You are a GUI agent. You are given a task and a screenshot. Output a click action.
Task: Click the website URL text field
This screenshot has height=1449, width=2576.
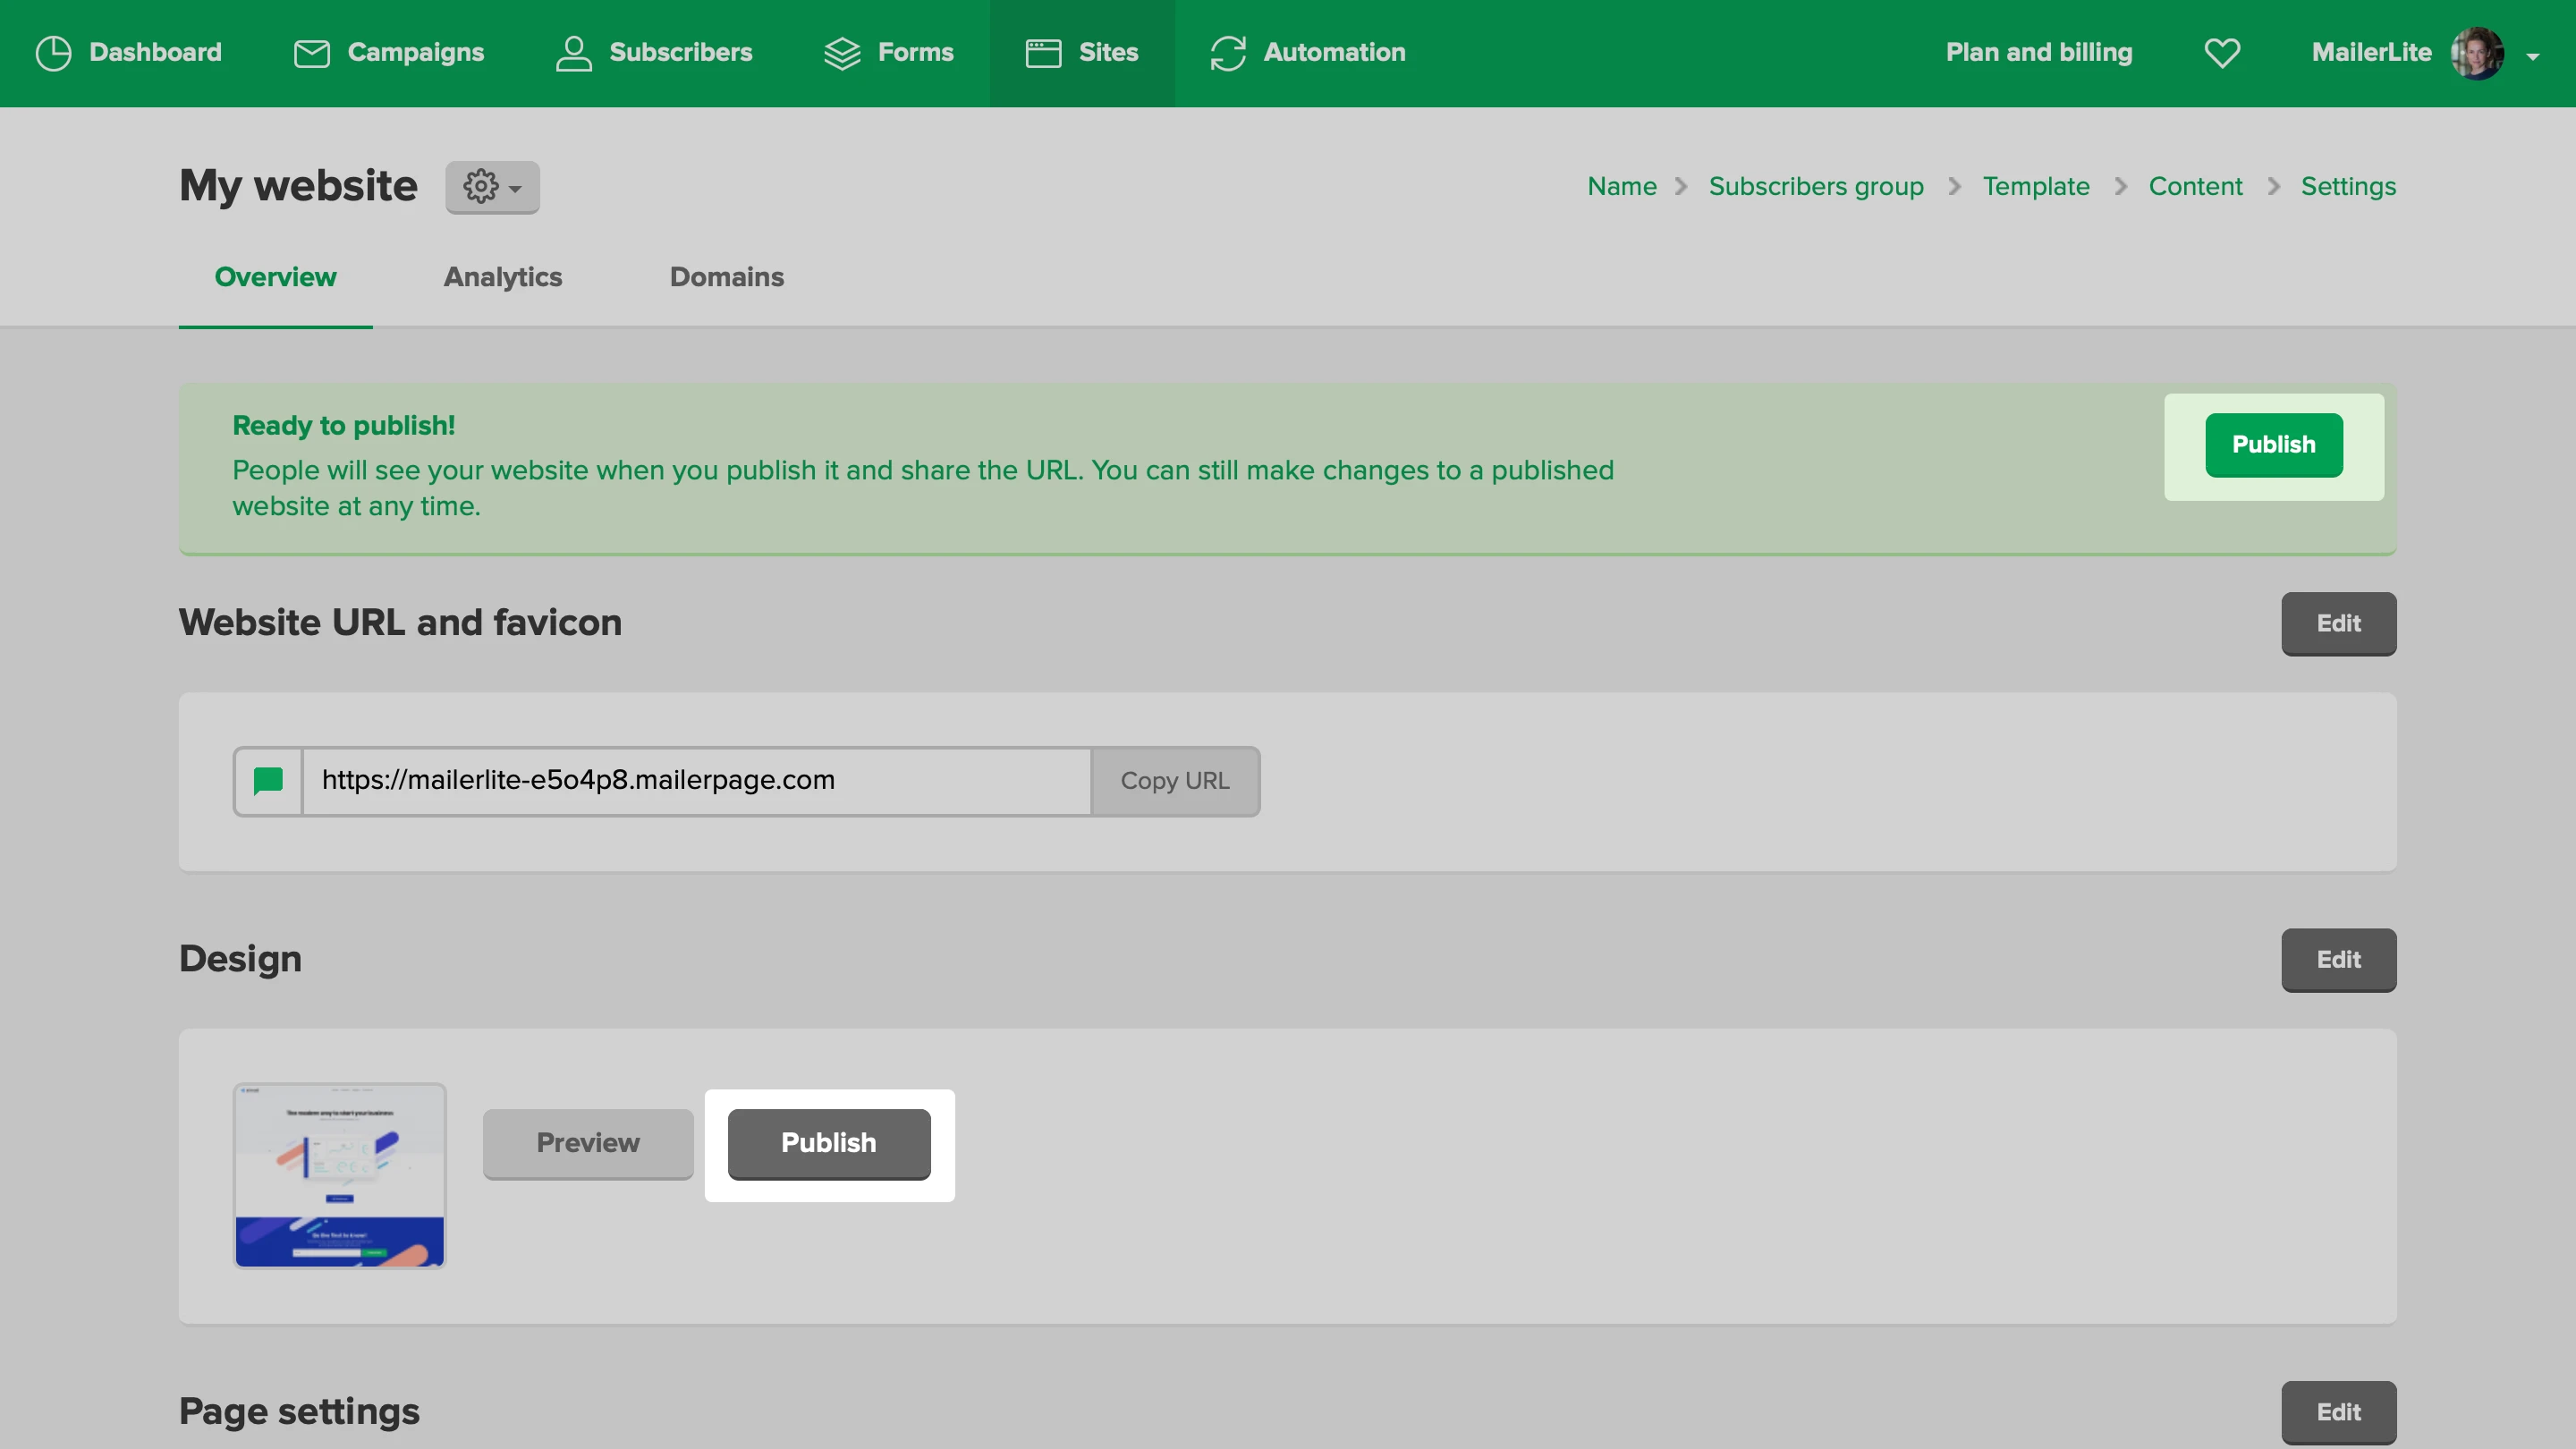[x=695, y=780]
